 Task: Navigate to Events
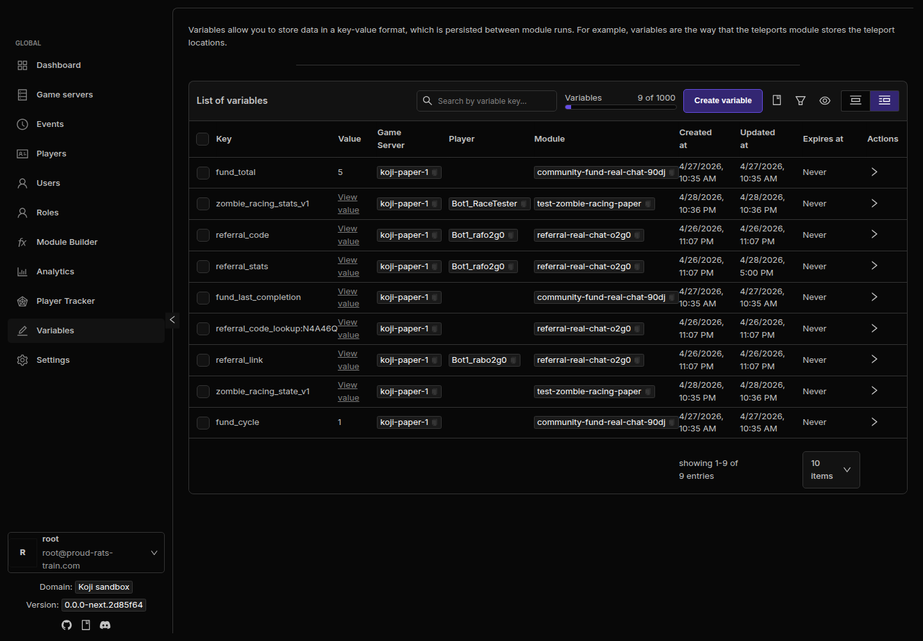tap(86, 124)
